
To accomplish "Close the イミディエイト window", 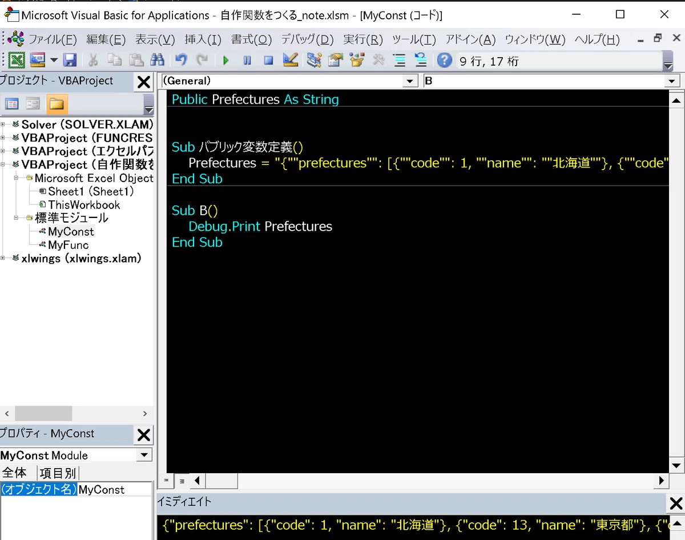I will coord(676,503).
